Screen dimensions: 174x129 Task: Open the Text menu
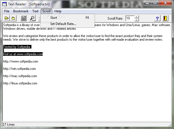35,11
